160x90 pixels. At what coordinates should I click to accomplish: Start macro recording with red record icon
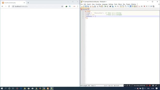point(144,6)
